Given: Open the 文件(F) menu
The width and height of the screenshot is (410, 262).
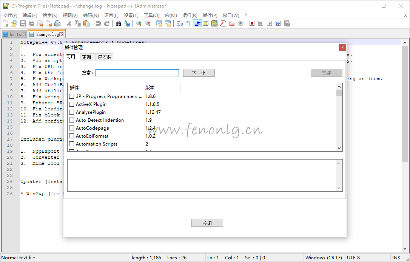Looking at the screenshot, I should click(x=10, y=15).
